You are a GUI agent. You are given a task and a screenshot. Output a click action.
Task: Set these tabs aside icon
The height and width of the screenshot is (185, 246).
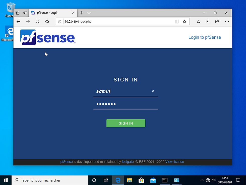pyautogui.click(x=25, y=13)
